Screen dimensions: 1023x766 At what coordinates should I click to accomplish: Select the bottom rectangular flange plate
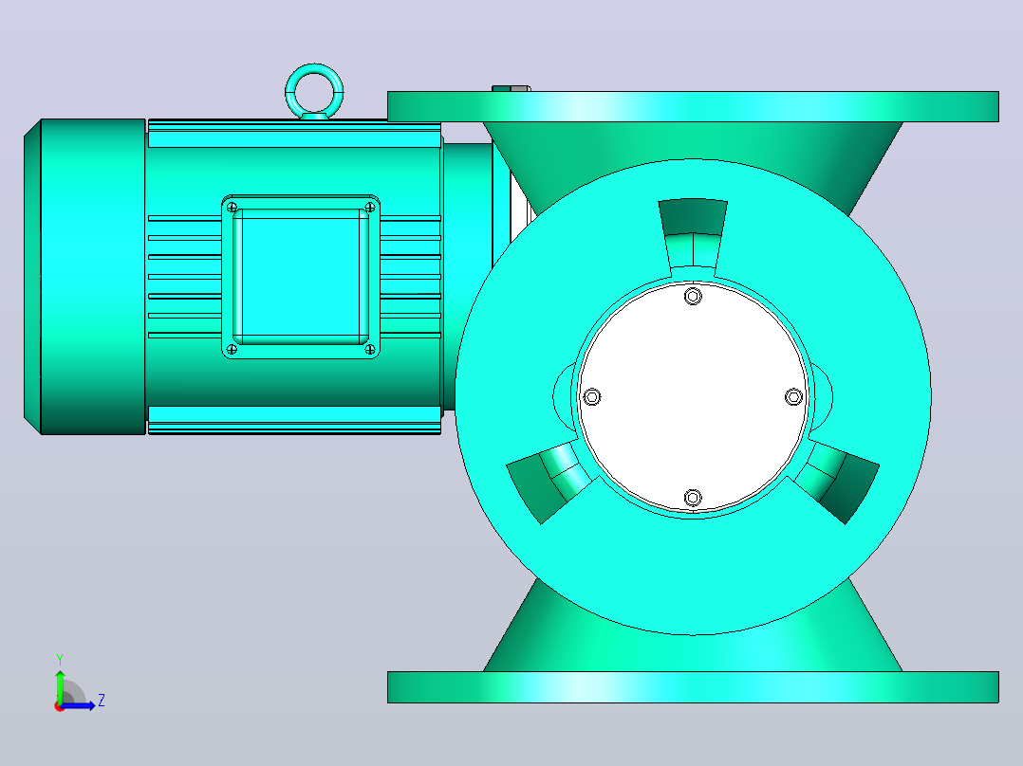[x=693, y=687]
